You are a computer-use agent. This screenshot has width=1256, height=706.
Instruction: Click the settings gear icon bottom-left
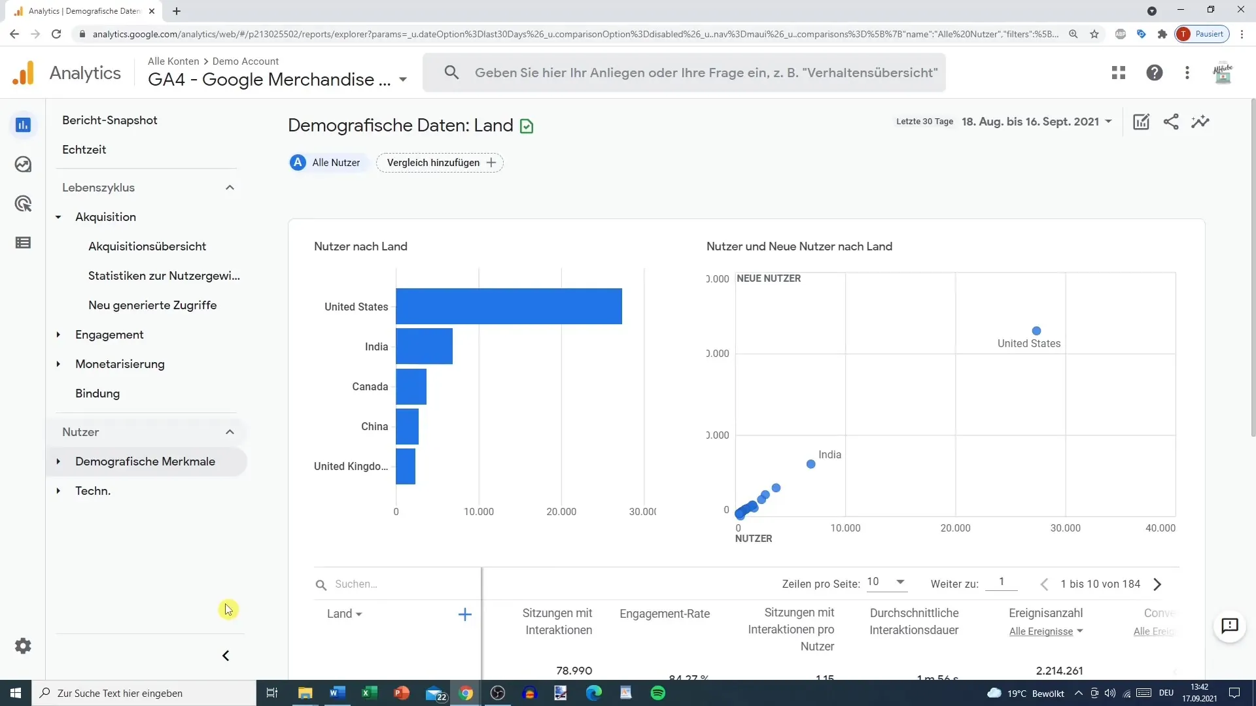[24, 646]
